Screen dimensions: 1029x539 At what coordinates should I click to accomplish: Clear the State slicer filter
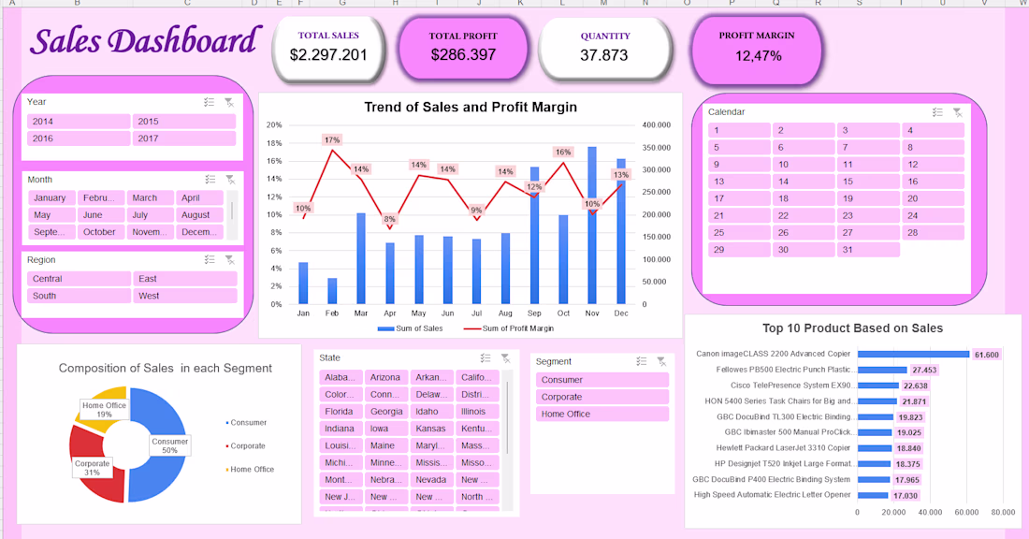[x=505, y=357]
